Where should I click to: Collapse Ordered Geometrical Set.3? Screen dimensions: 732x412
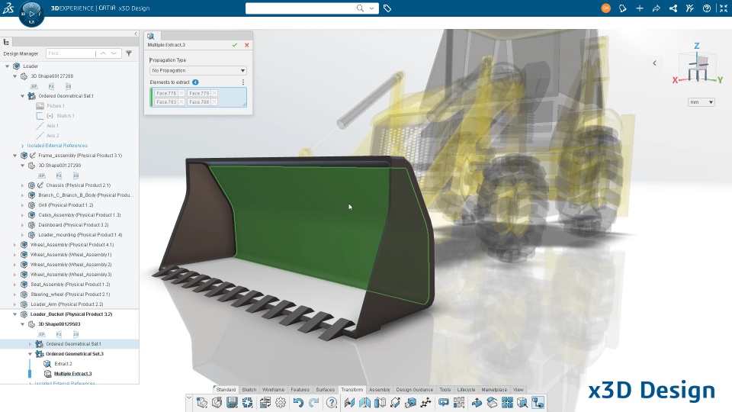[30, 354]
